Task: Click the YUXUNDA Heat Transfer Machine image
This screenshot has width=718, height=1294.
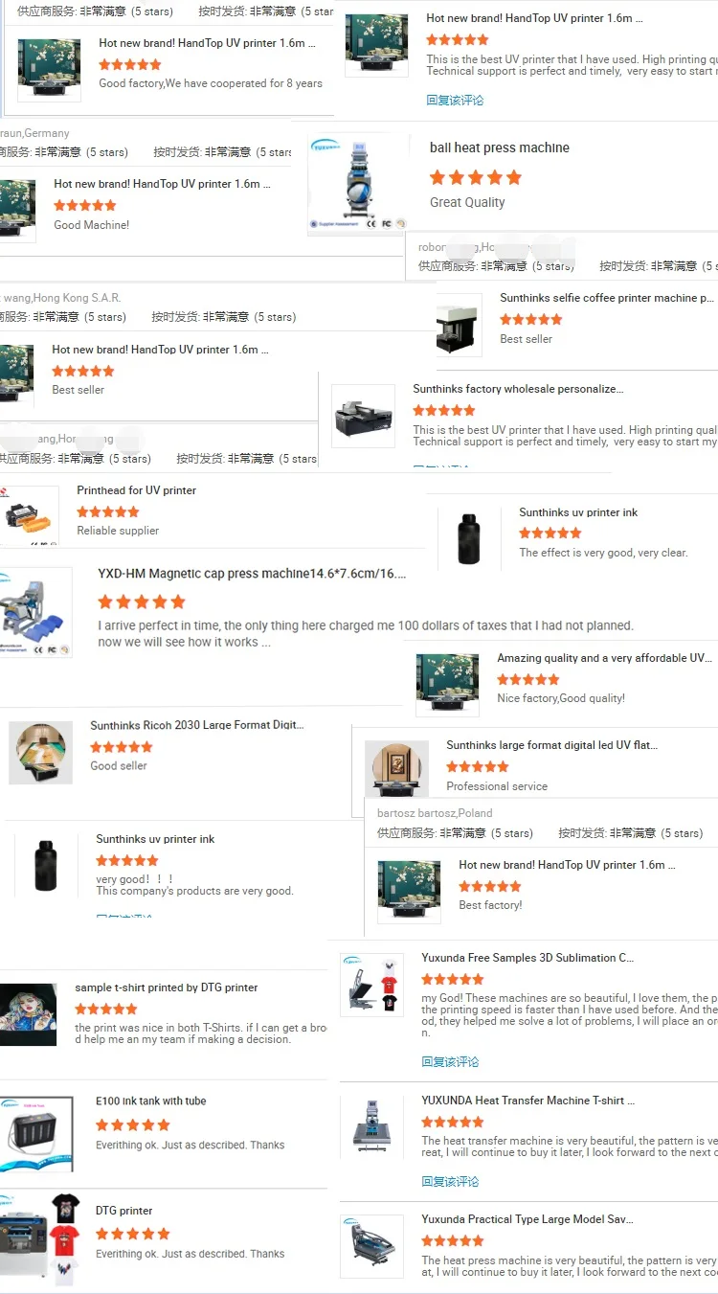Action: click(371, 1127)
